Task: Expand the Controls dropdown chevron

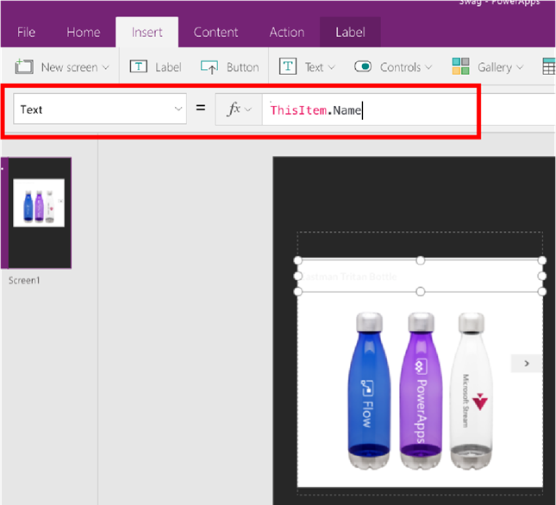Action: [x=428, y=67]
